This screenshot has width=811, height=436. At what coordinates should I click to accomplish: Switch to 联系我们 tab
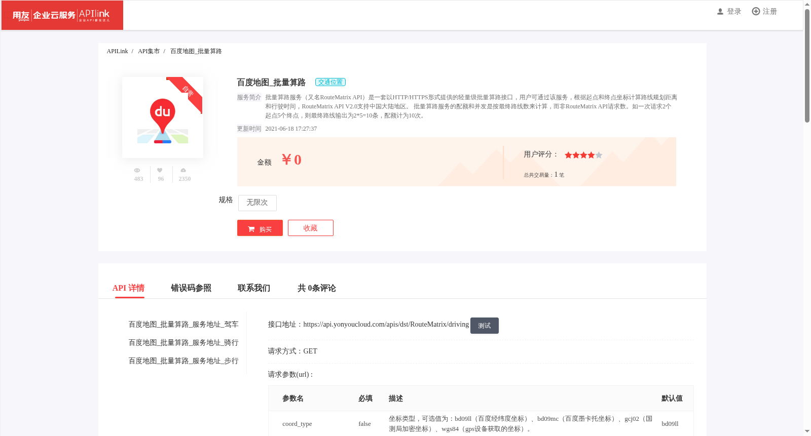click(x=254, y=288)
